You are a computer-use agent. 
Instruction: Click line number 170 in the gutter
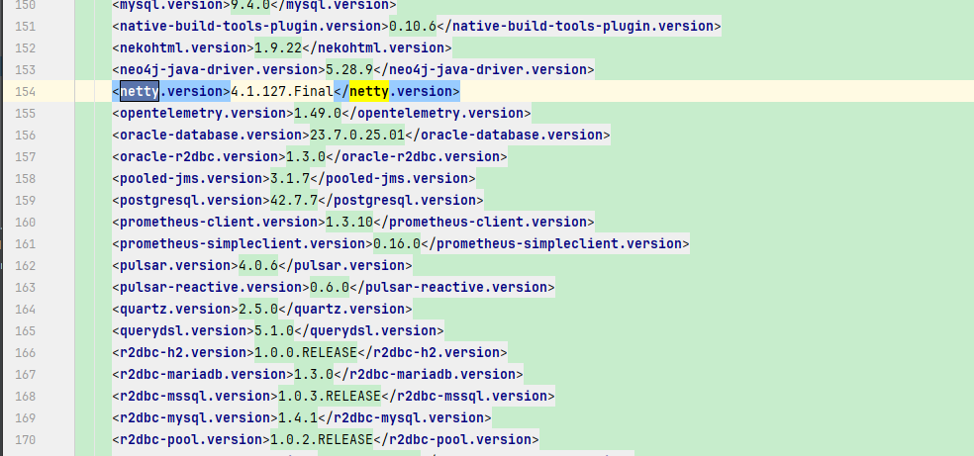coord(25,440)
